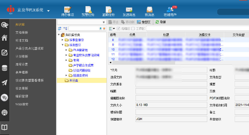
Task: Expand the 培训类资料 folder arrow
Action: [x=66, y=75]
